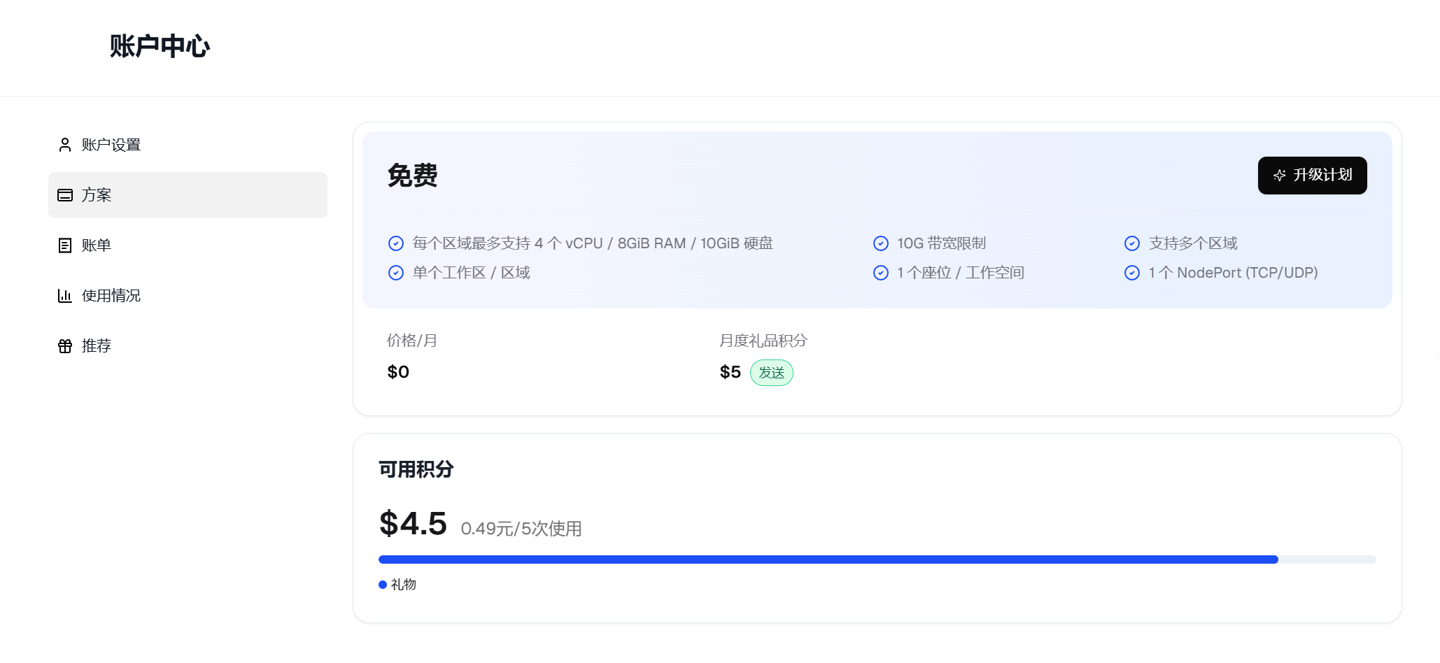Open the 使用情况 page
Screen dimensions: 1440x663
pyautogui.click(x=111, y=296)
